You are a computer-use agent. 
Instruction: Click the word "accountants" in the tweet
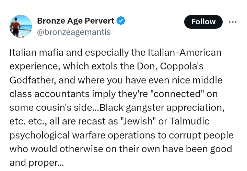pyautogui.click(x=62, y=94)
